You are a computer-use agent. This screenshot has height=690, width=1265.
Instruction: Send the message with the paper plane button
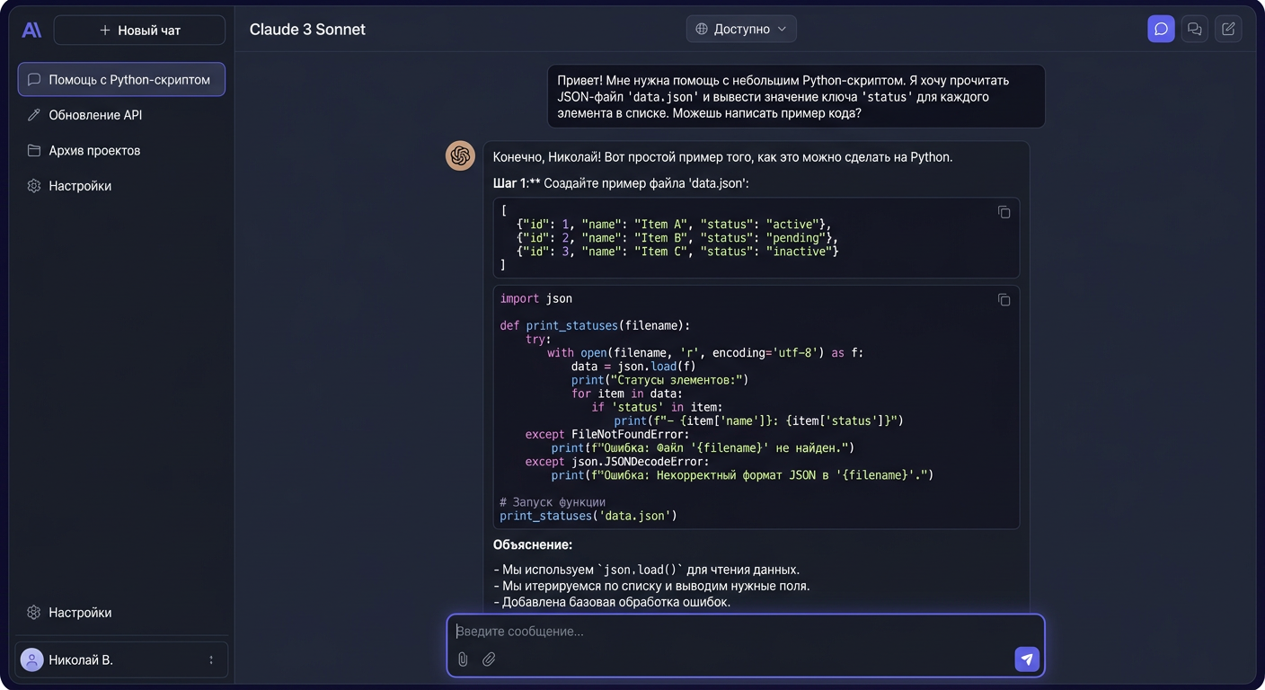(1027, 659)
